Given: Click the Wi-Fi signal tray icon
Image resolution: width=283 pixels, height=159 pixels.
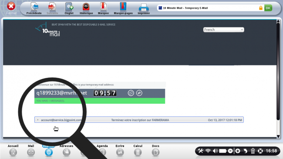Looking at the screenshot, I should coord(208,151).
